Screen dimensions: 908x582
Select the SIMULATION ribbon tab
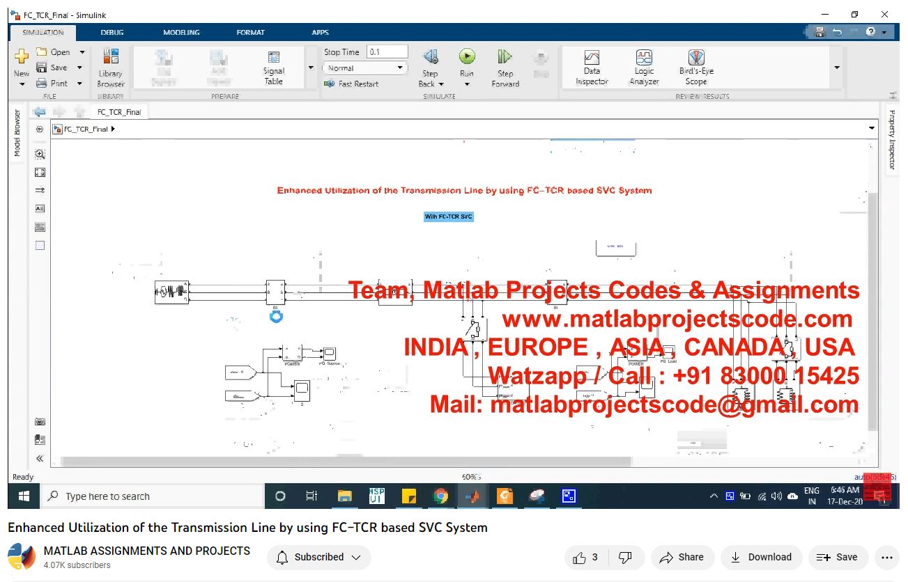(x=43, y=32)
